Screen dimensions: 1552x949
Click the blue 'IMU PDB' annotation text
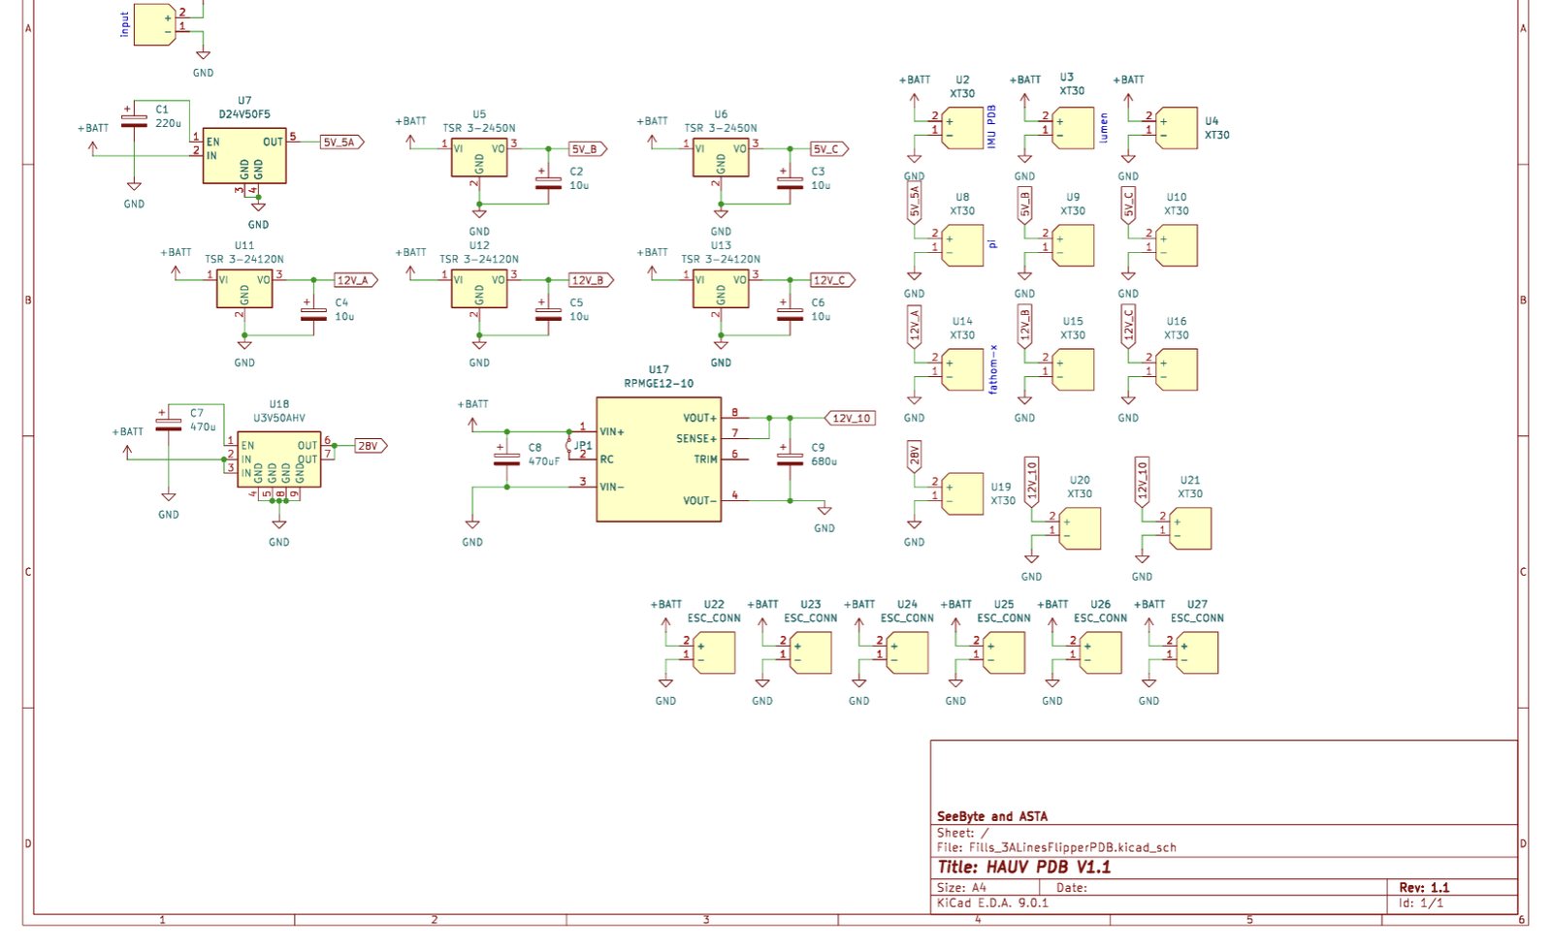point(991,127)
